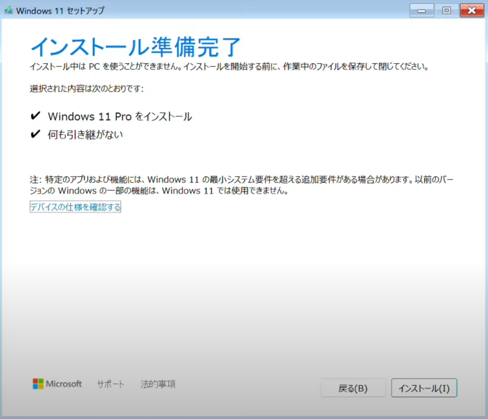Click the checkmark beside Windows 11 Pro をインストール
Viewport: 488px width, 419px height.
[x=36, y=116]
